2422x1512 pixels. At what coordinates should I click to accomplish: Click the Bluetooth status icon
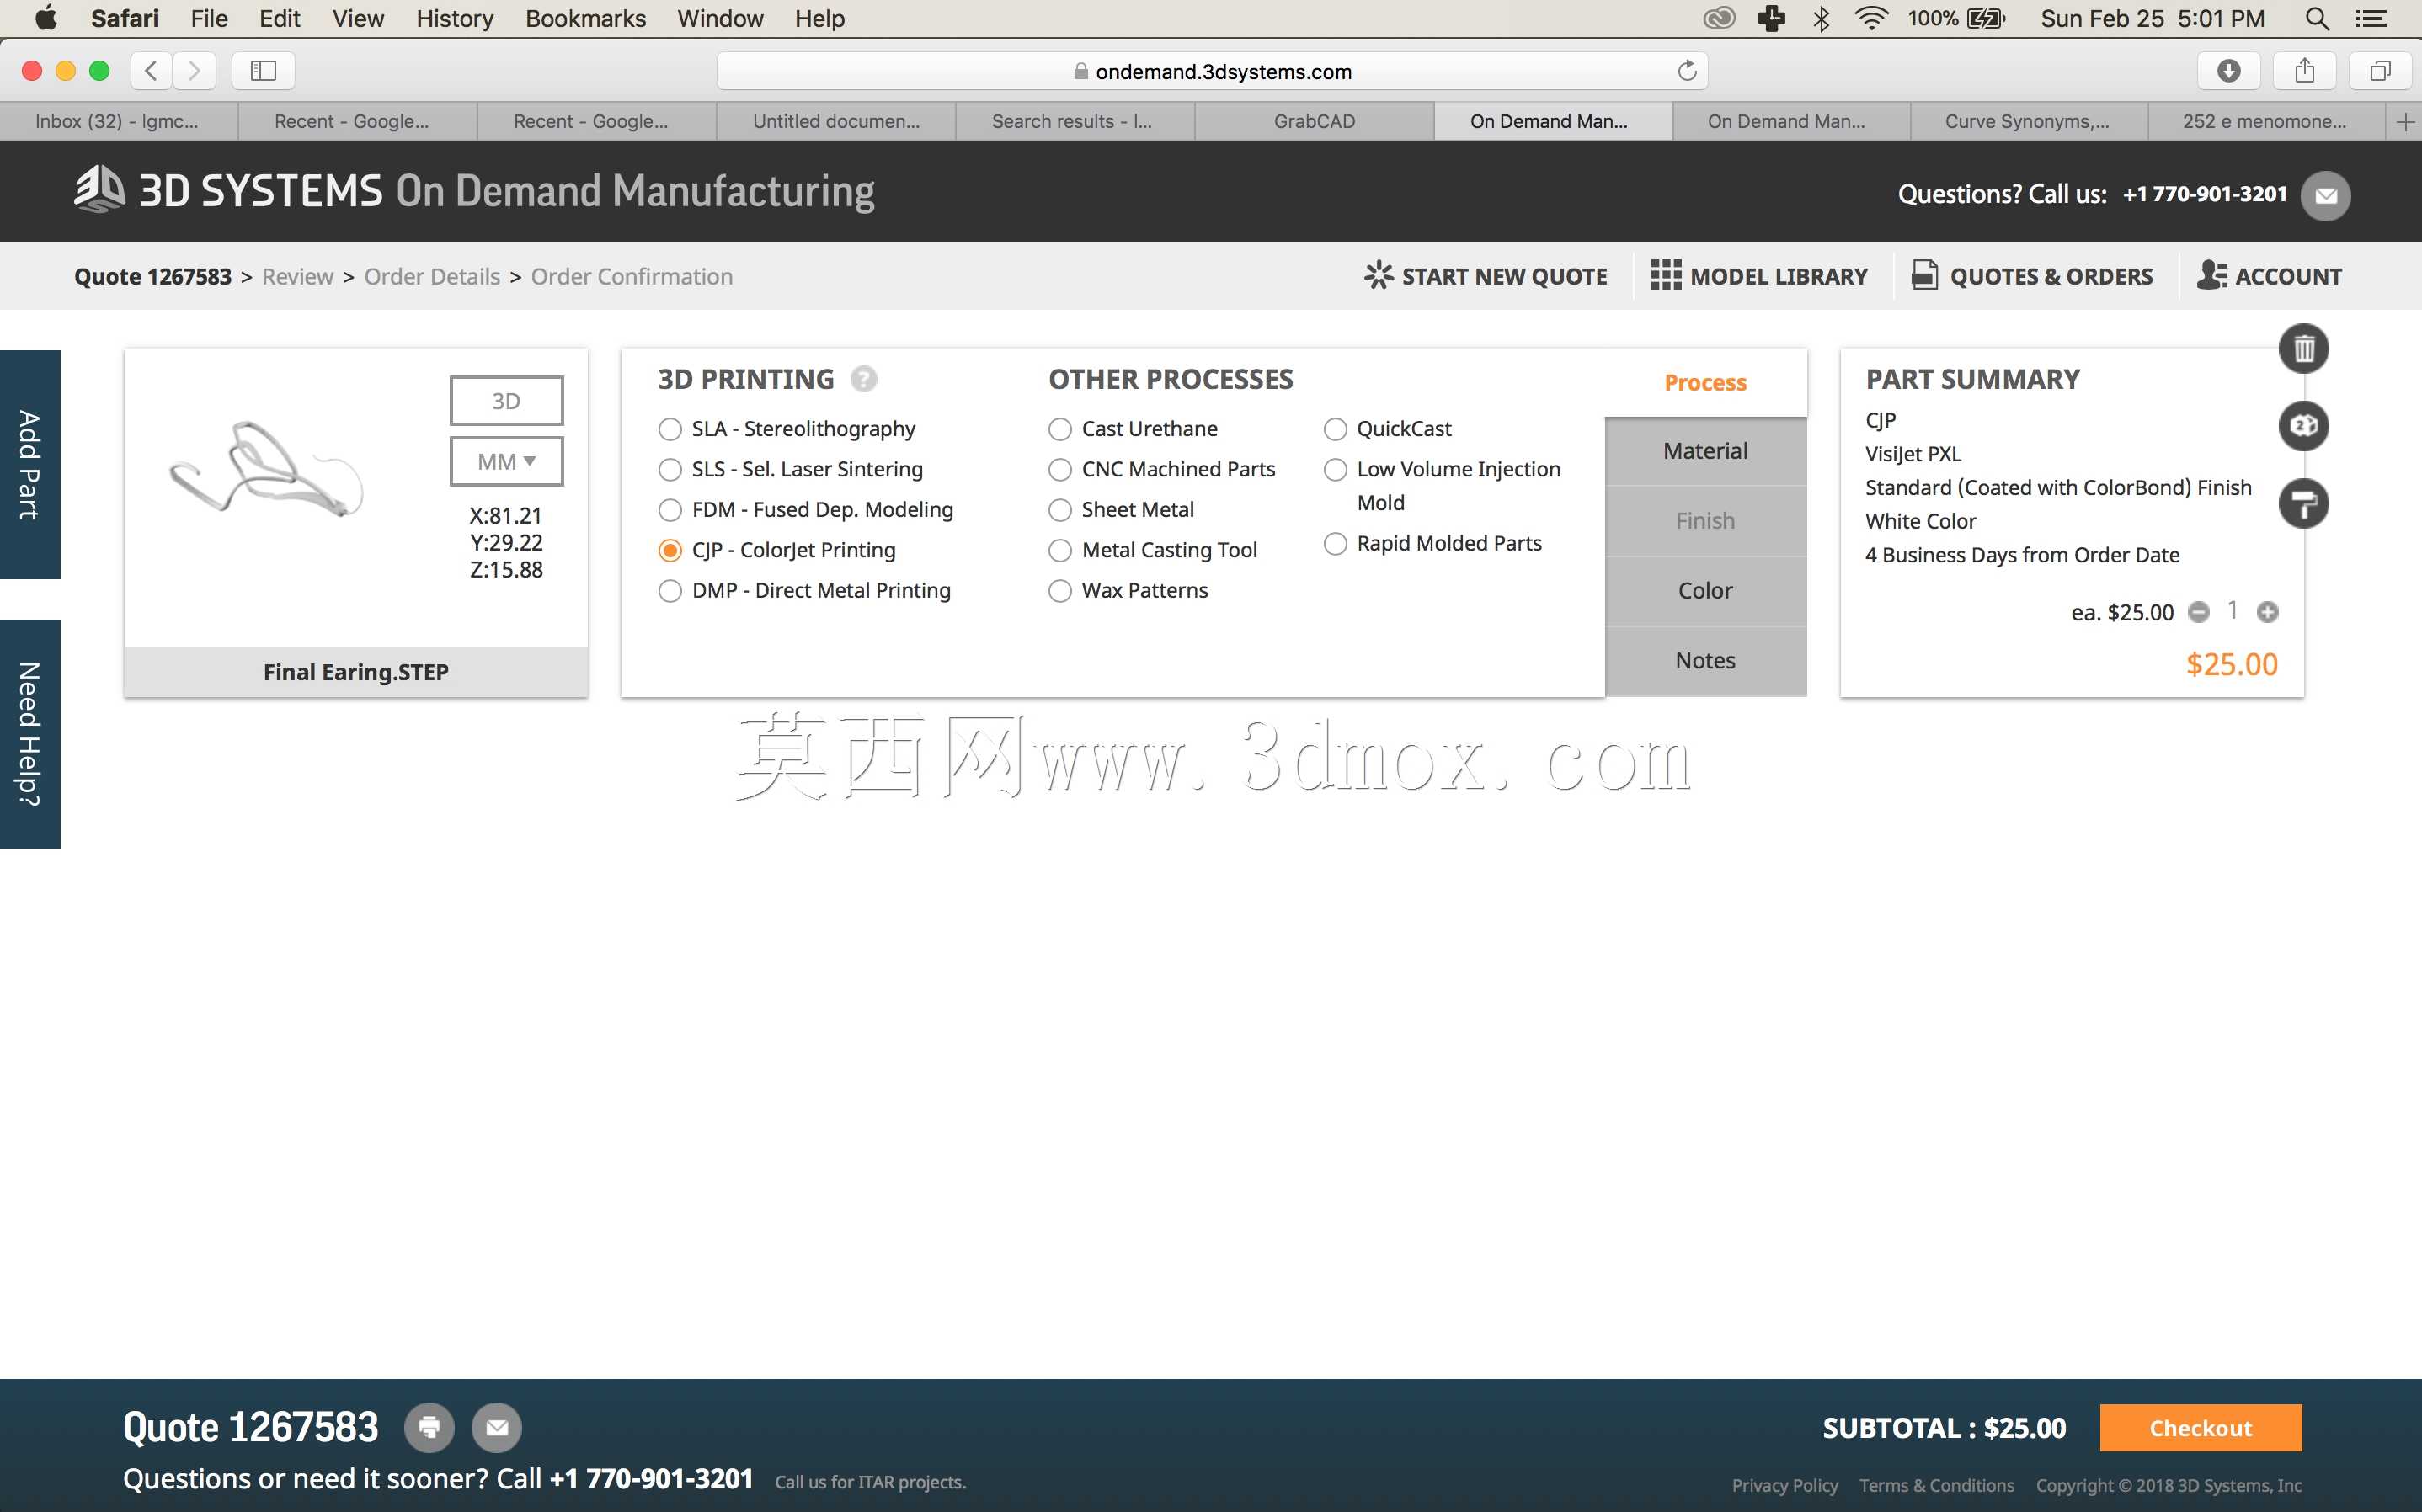[1821, 18]
